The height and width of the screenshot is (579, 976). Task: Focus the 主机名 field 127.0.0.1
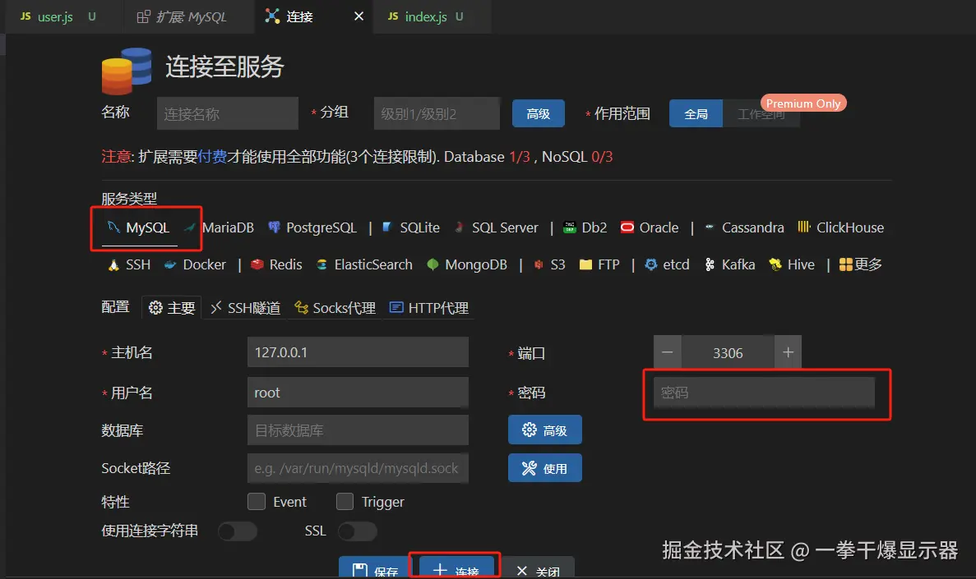(x=358, y=352)
